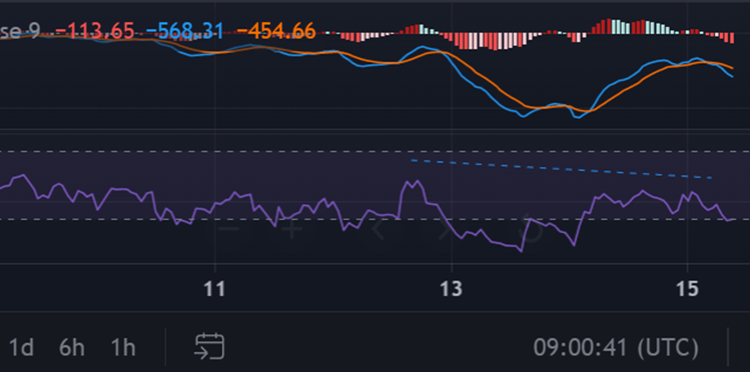Open timezone menu at 09:00:41 (UTC)
Image resolution: width=750 pixels, height=372 pixels.
[615, 346]
